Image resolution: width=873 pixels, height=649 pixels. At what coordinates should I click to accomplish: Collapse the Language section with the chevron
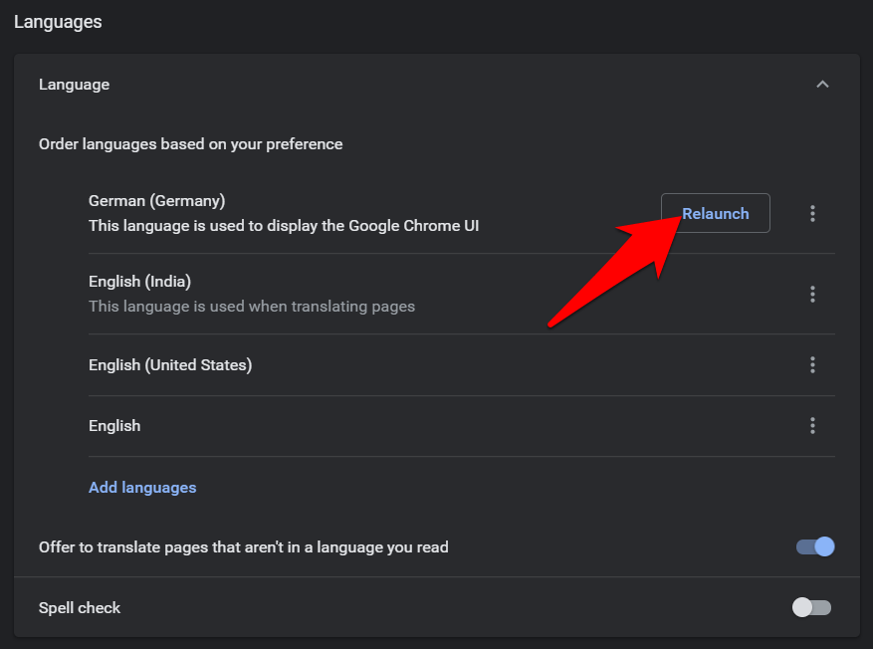pyautogui.click(x=822, y=85)
